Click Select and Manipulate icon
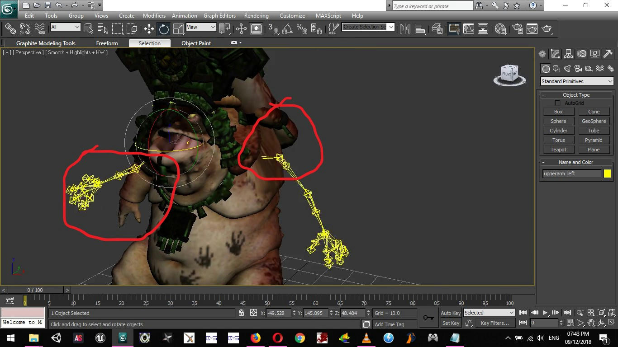 (241, 28)
